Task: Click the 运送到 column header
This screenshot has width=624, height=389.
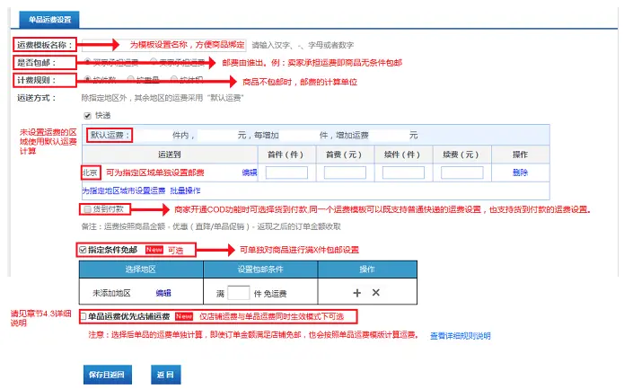Action: point(170,155)
